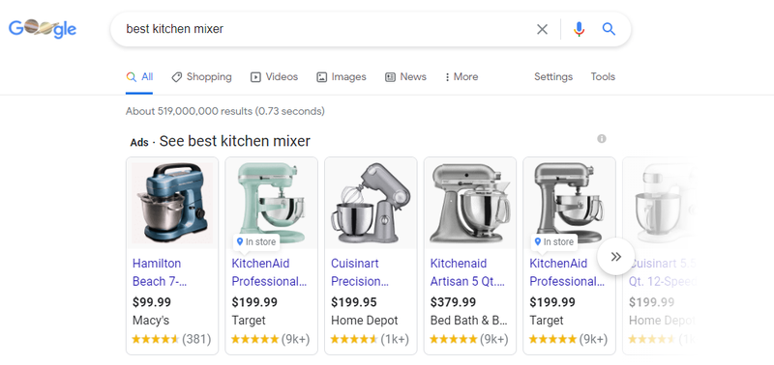Click star rating under Macy's listing

click(155, 339)
